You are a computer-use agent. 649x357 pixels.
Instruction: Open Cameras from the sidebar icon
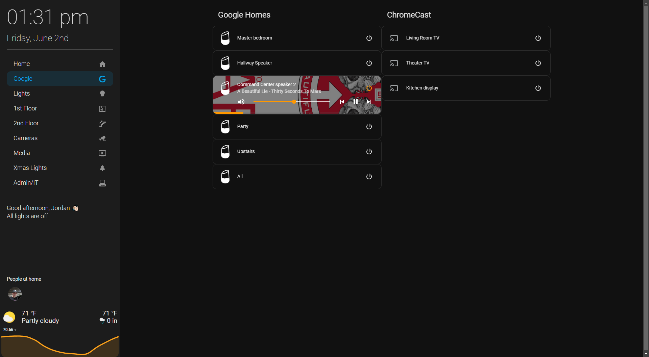click(102, 138)
